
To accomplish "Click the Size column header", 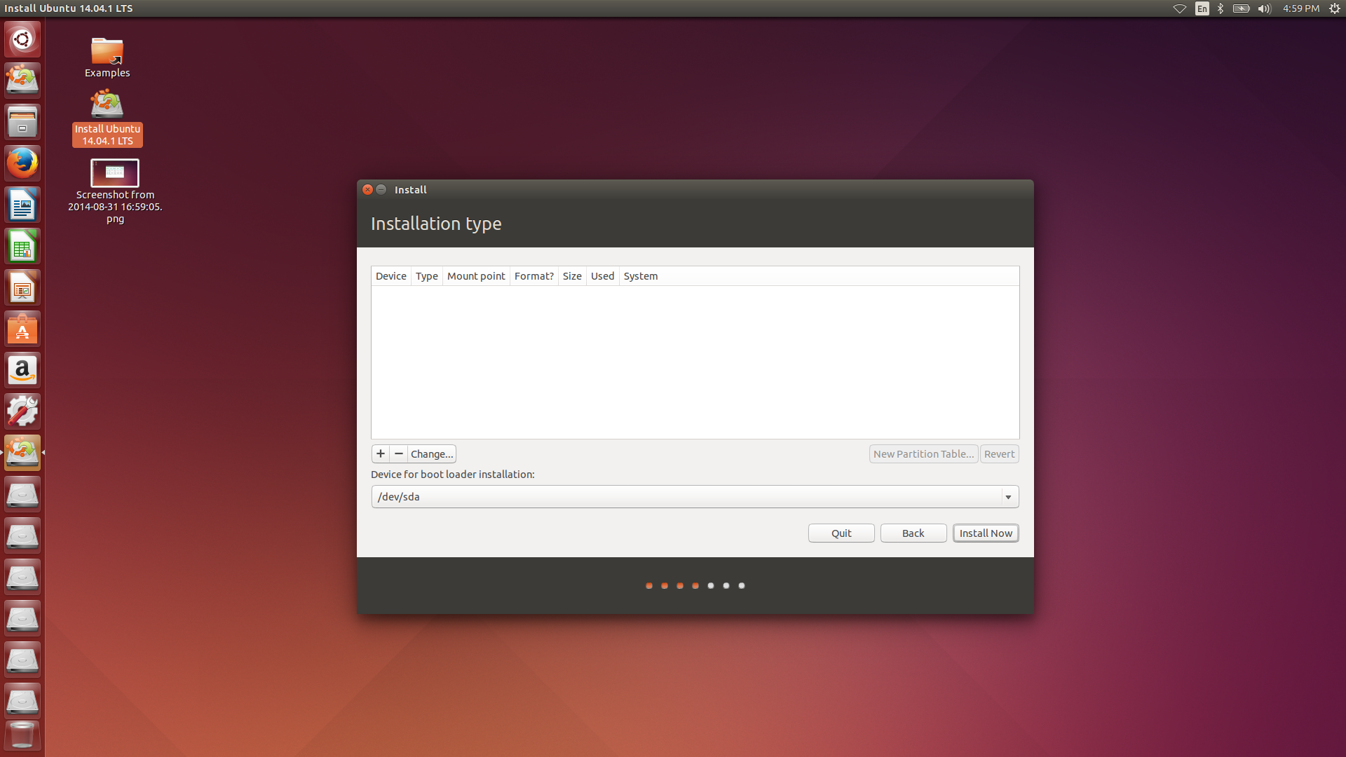I will click(x=572, y=276).
